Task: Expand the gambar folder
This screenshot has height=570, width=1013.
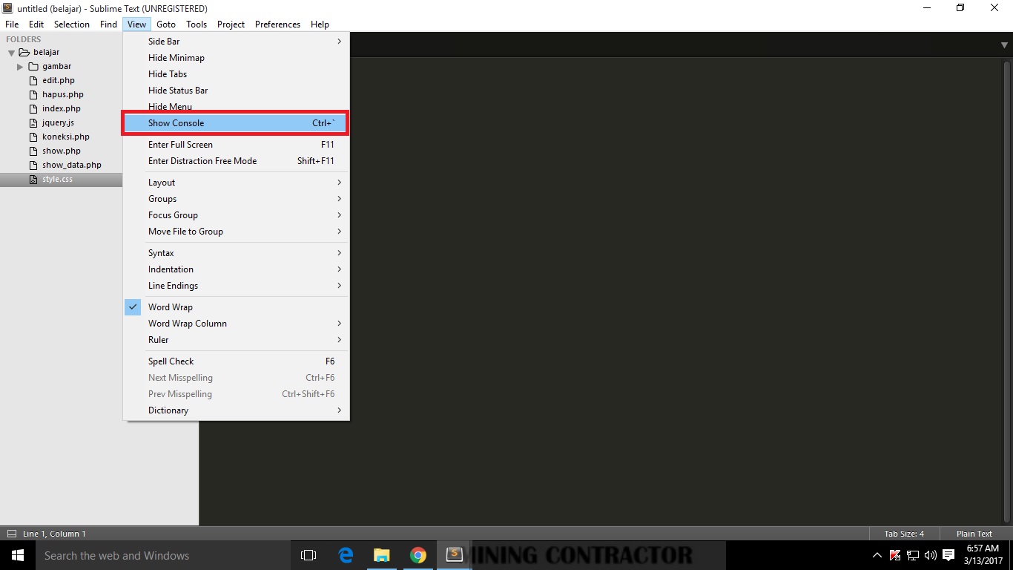Action: (19, 66)
